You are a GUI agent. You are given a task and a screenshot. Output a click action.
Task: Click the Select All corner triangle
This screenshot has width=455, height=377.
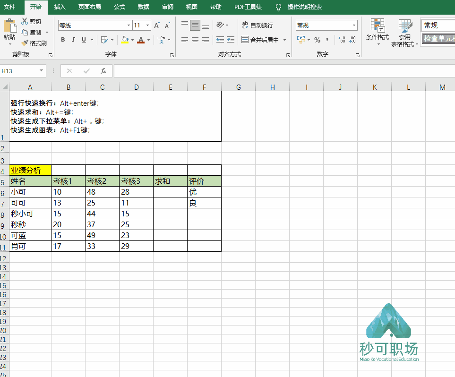[x=5, y=87]
